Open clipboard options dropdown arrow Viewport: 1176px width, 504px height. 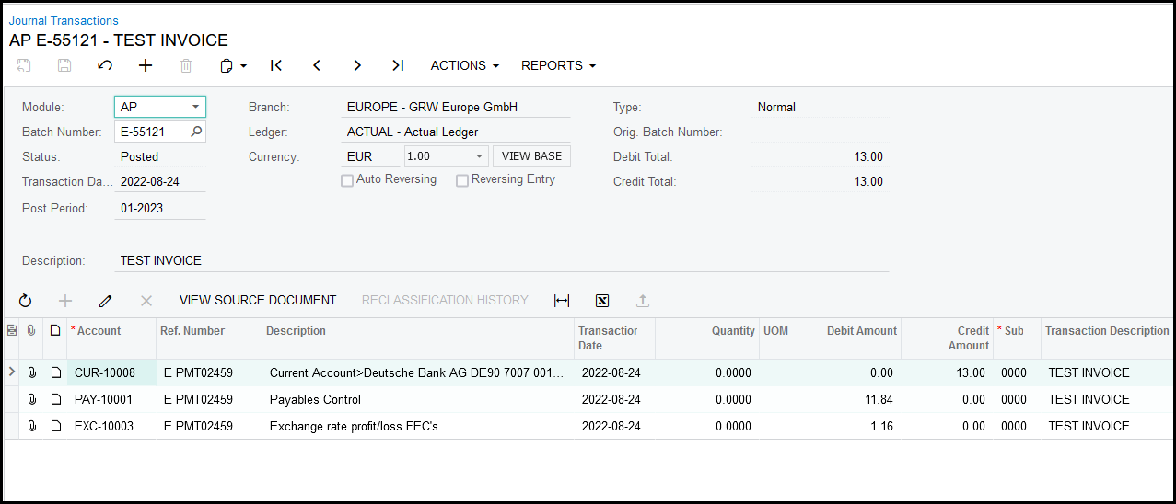point(244,66)
